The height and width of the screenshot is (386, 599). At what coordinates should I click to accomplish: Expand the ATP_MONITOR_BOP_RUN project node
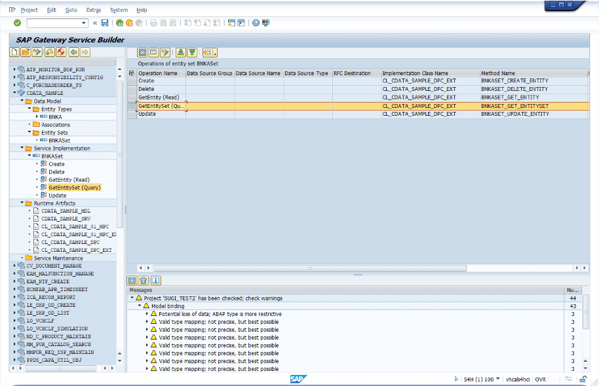pos(14,69)
